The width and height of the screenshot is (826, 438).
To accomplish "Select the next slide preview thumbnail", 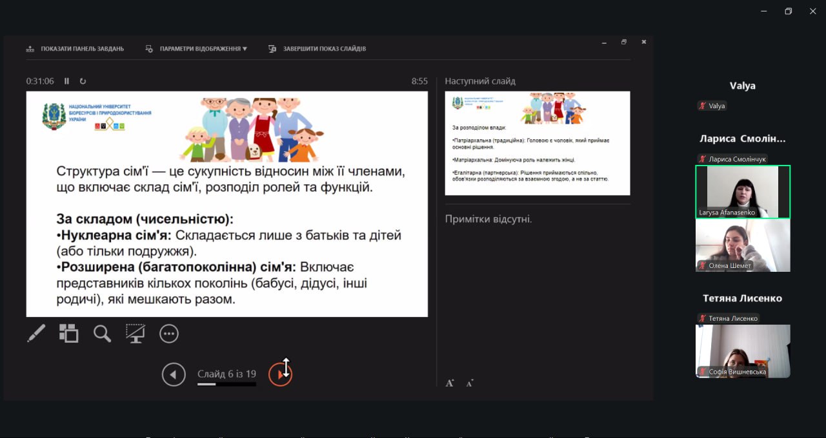I will point(538,143).
